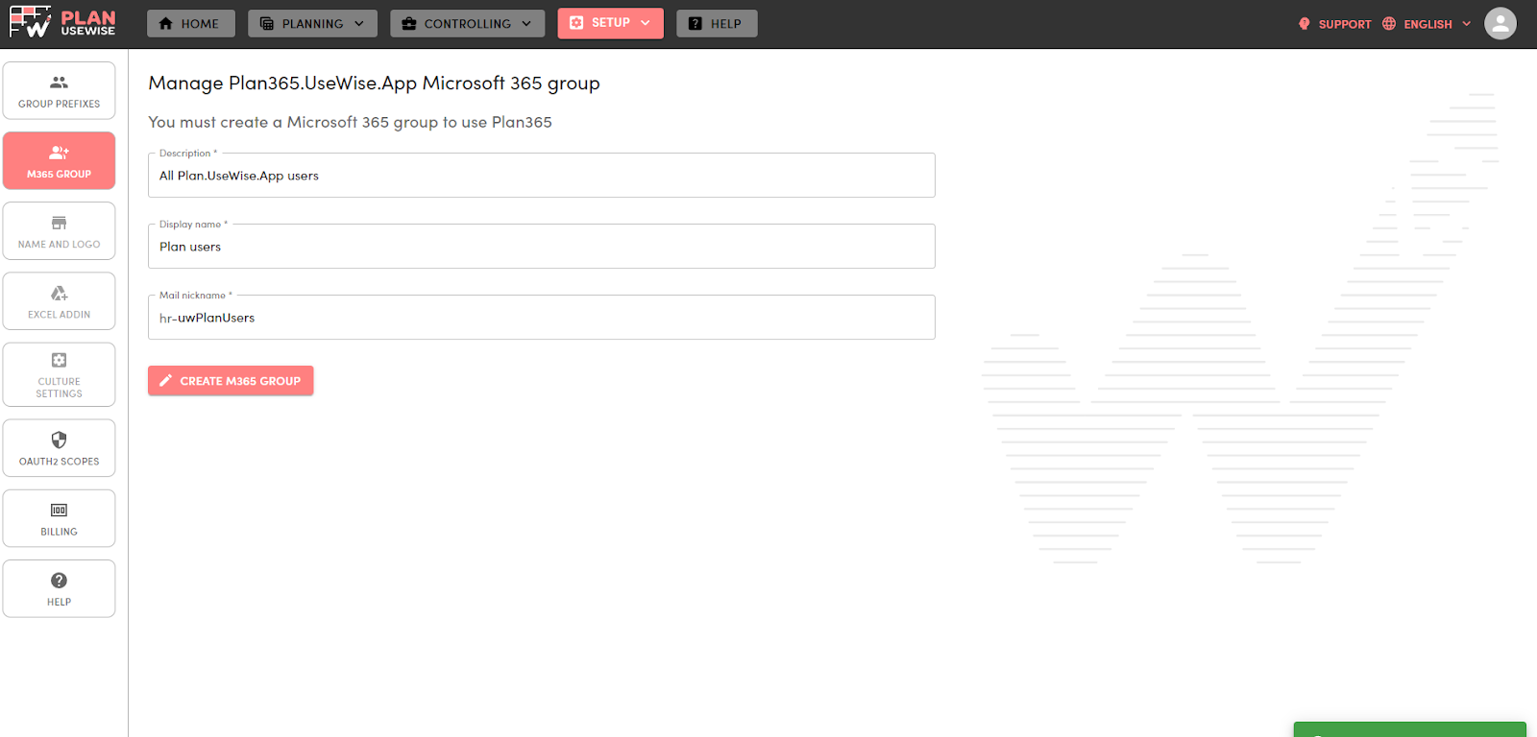The image size is (1537, 737).
Task: Open Help in the top navigation
Action: click(x=717, y=24)
